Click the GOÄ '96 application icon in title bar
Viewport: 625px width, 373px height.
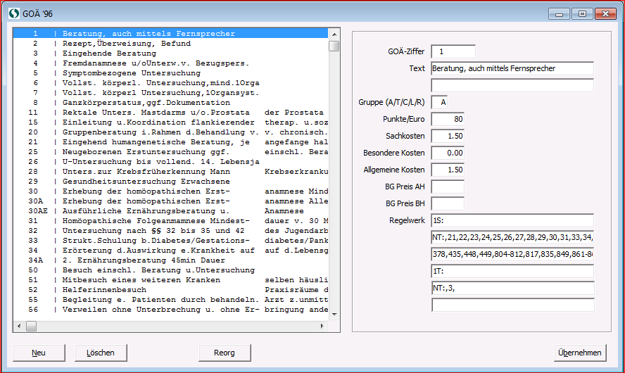[x=13, y=13]
